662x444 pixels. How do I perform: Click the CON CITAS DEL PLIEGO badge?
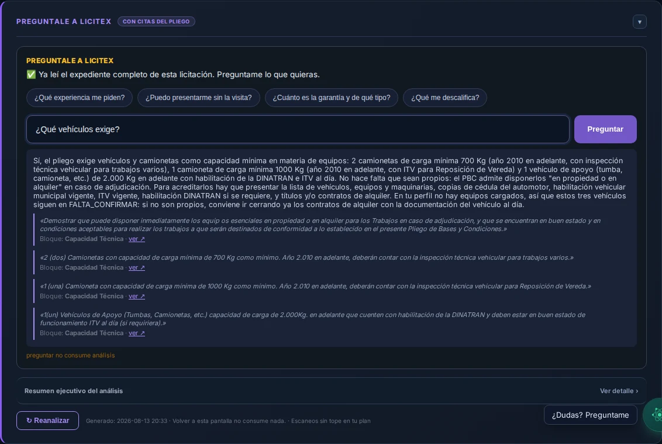[x=156, y=22]
